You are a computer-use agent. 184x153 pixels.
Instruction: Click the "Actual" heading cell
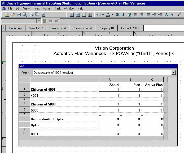click(x=109, y=85)
